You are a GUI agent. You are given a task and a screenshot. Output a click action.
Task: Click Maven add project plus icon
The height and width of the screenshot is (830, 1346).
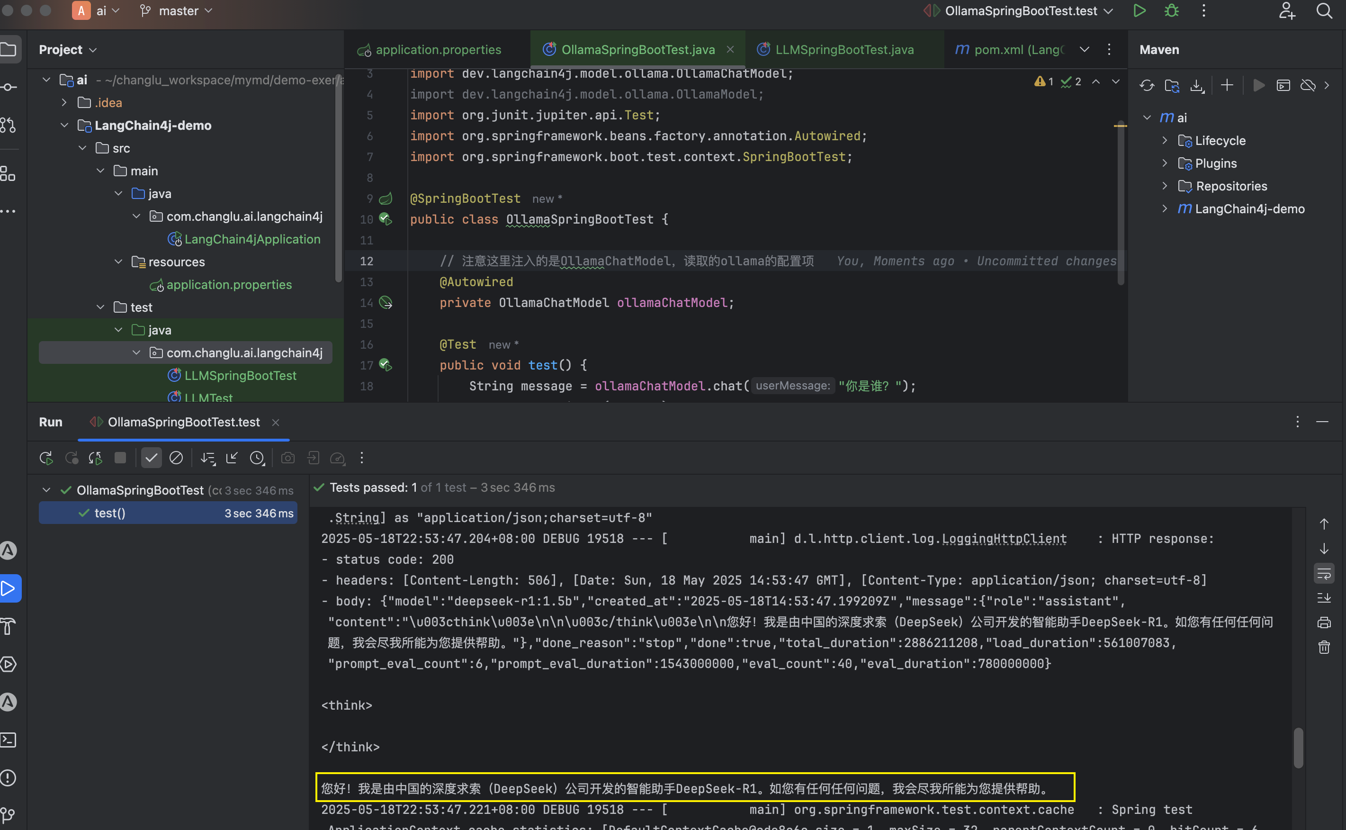pyautogui.click(x=1227, y=85)
